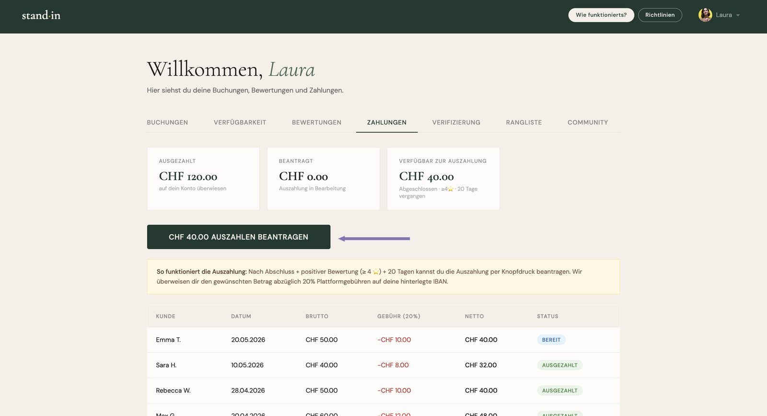This screenshot has width=767, height=416.
Task: Click the Kunde column header
Action: [165, 316]
